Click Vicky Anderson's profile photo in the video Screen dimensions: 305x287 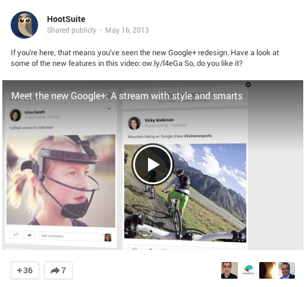coord(134,123)
